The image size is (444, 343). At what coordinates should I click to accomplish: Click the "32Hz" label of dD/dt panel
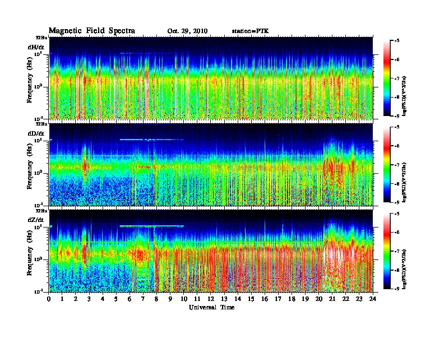tap(41, 124)
